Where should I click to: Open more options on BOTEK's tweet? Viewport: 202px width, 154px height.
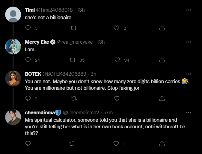189,74
